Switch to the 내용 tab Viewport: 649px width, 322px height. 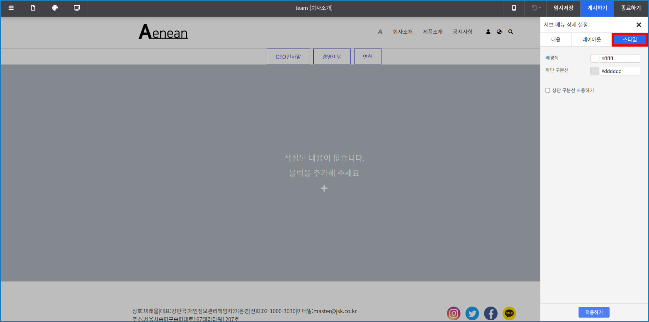(x=556, y=40)
